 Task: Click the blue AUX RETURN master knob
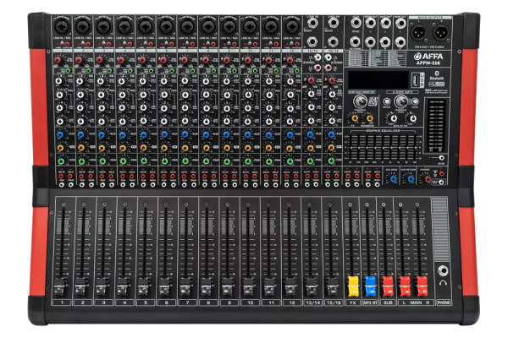[x=411, y=178]
